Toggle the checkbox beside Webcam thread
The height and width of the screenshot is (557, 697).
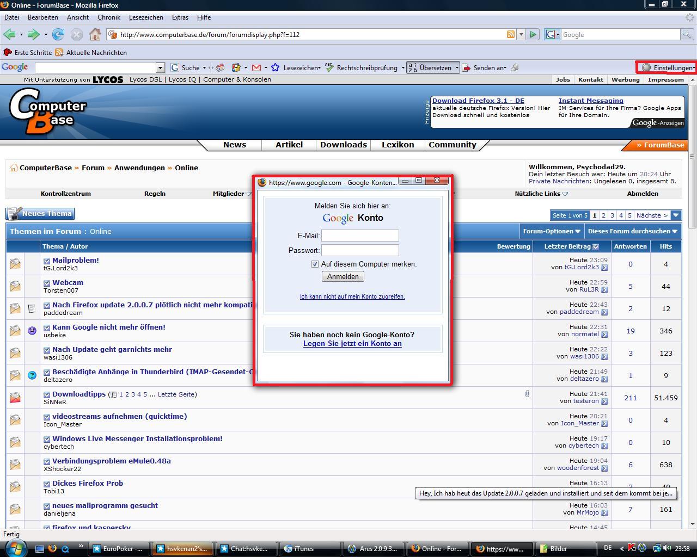pos(47,283)
